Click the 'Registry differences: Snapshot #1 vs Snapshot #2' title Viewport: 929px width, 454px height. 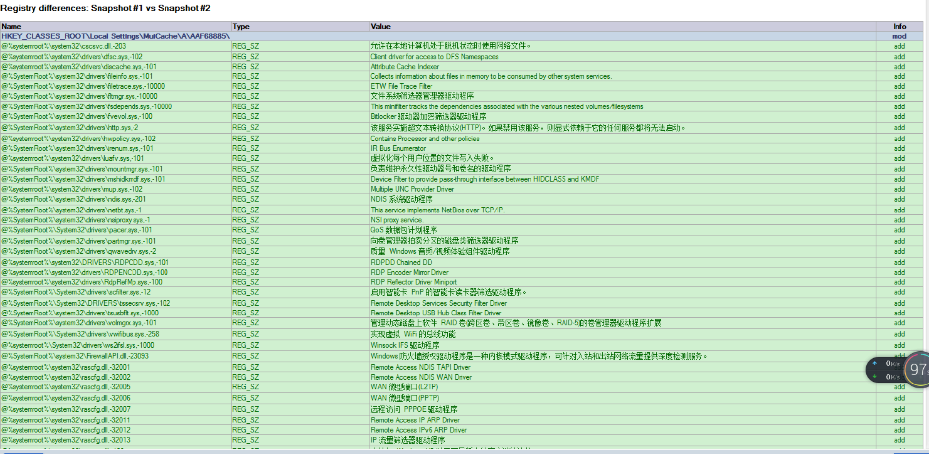pyautogui.click(x=105, y=8)
